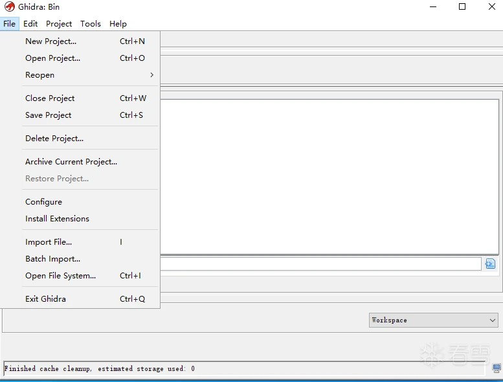Viewport: 503px width, 382px height.
Task: Open the Tools menu in menu bar
Action: click(91, 24)
